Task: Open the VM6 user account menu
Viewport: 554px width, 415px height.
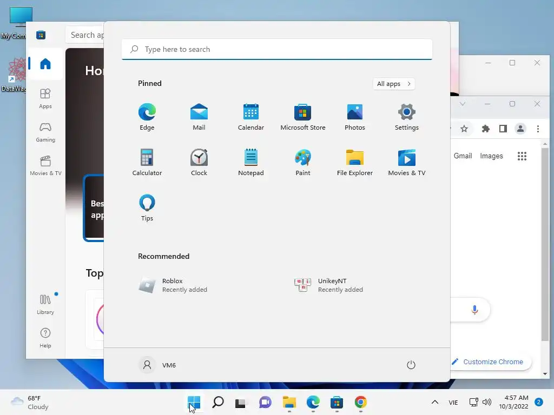Action: pos(157,365)
